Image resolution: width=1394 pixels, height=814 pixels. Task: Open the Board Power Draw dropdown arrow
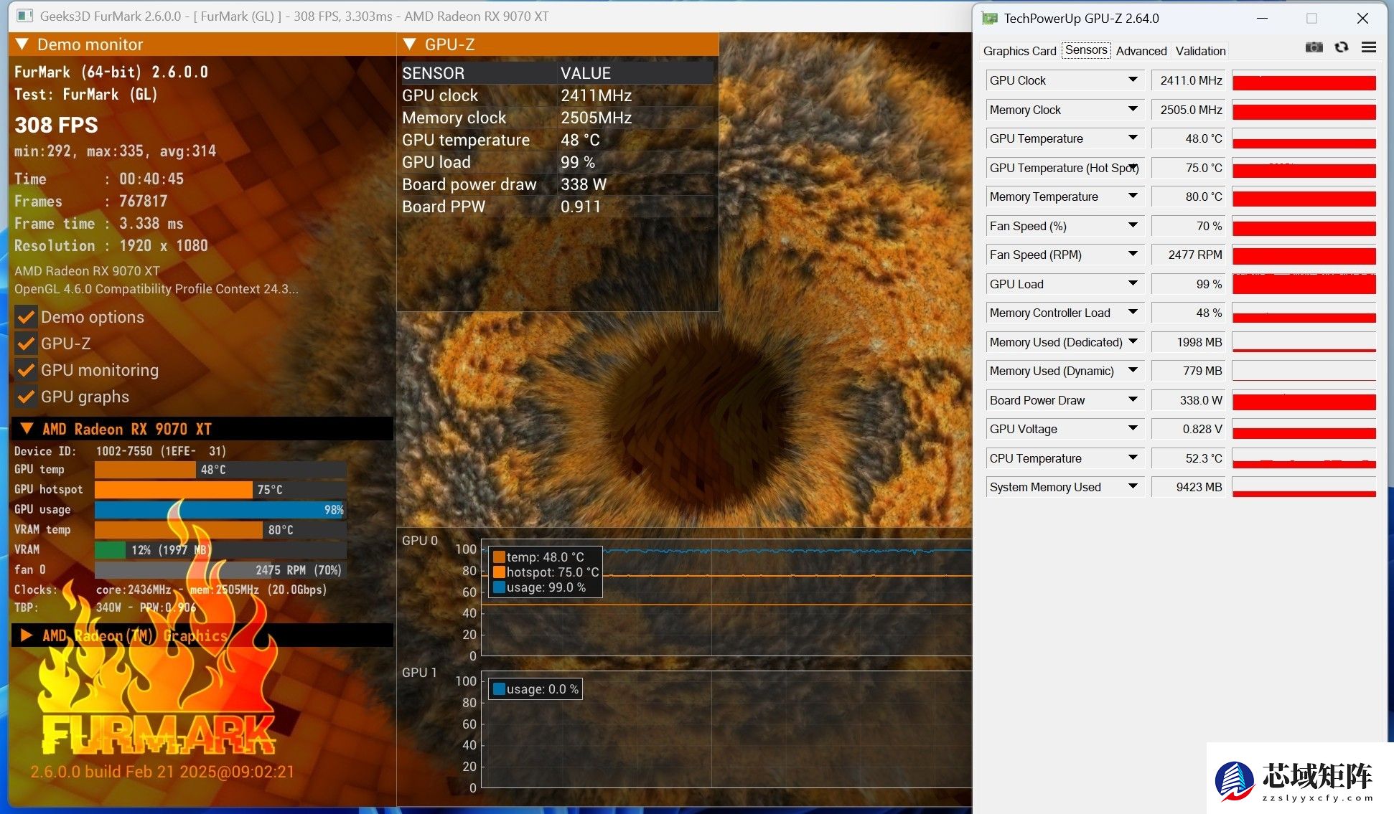(x=1133, y=400)
